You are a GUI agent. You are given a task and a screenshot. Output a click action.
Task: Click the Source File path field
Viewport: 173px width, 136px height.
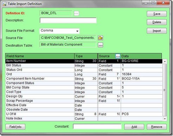pyautogui.click(x=68, y=38)
